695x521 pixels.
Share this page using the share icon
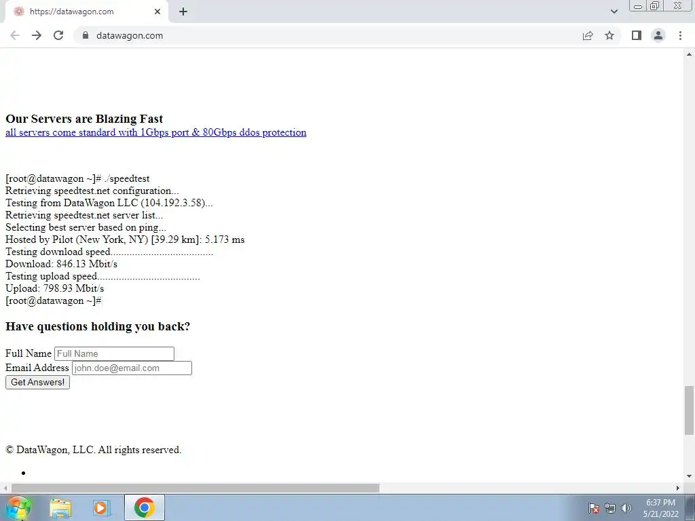(588, 35)
